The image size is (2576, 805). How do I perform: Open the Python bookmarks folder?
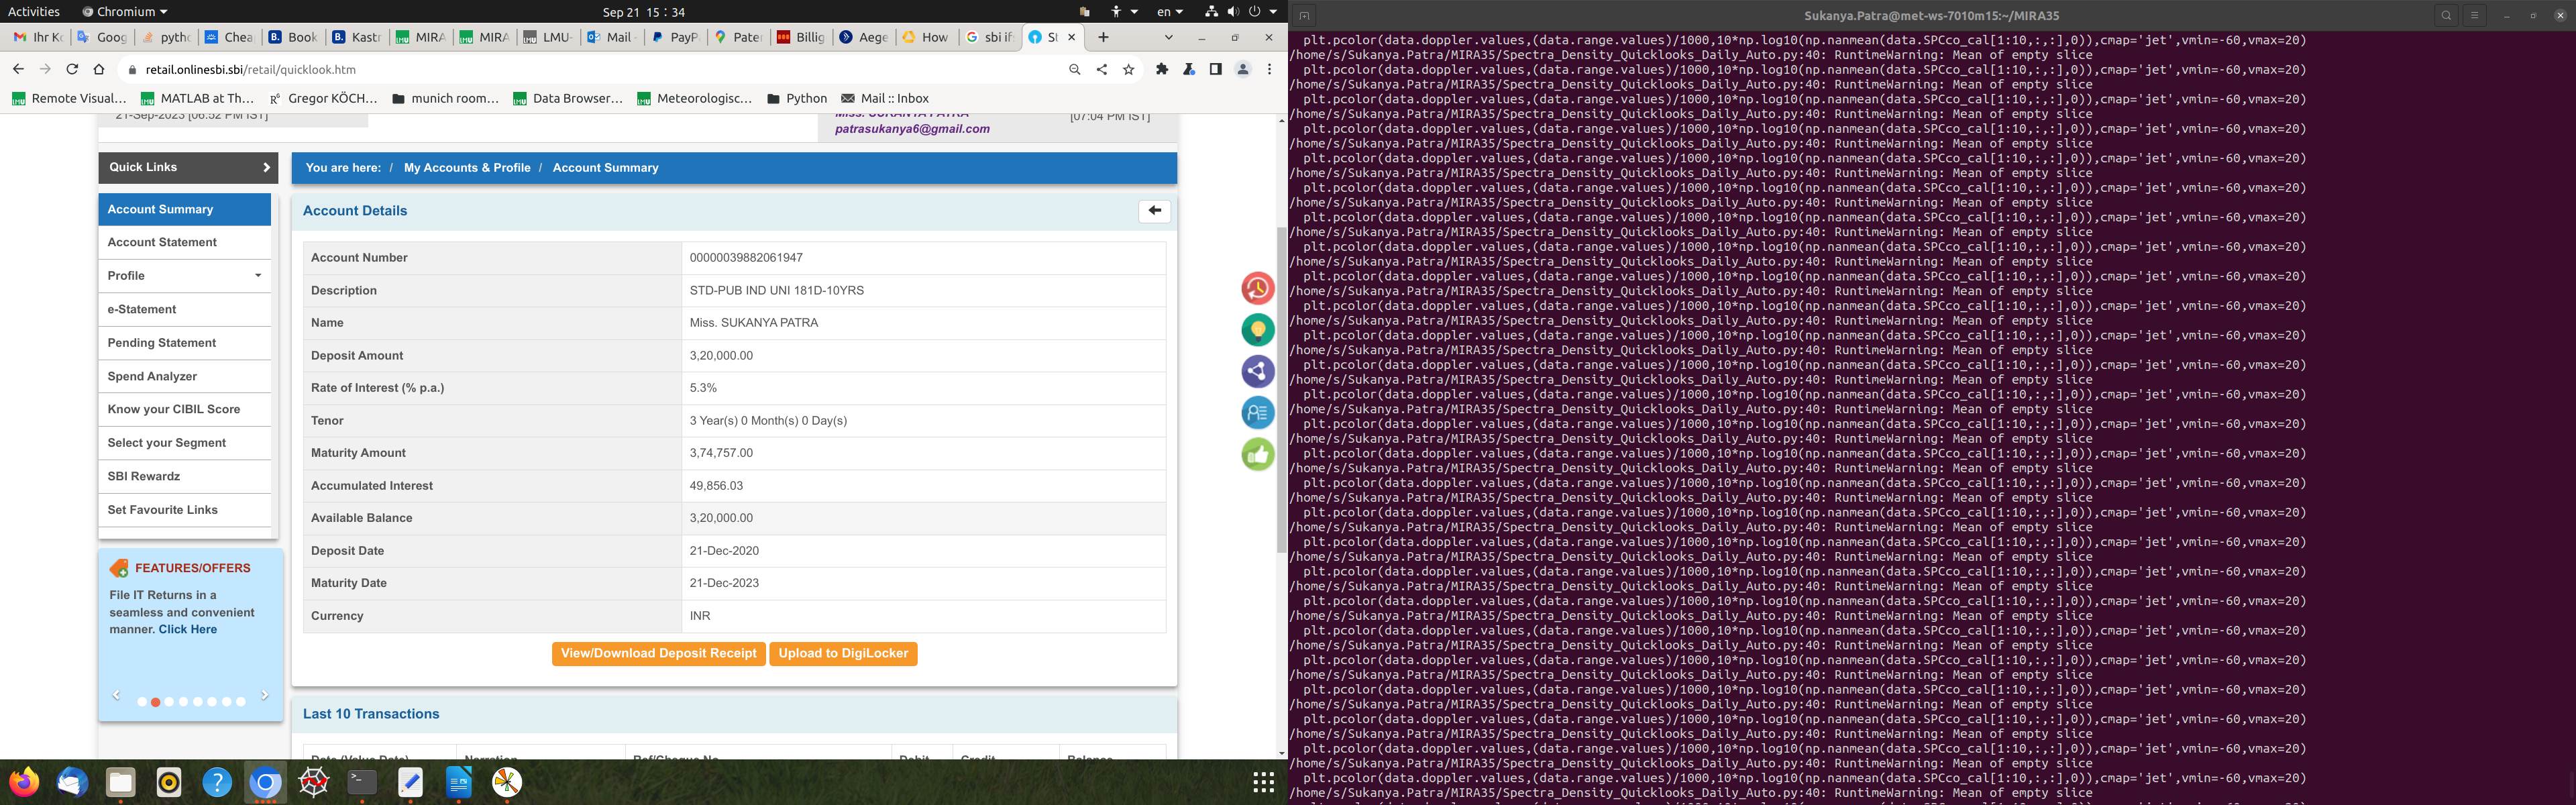797,98
